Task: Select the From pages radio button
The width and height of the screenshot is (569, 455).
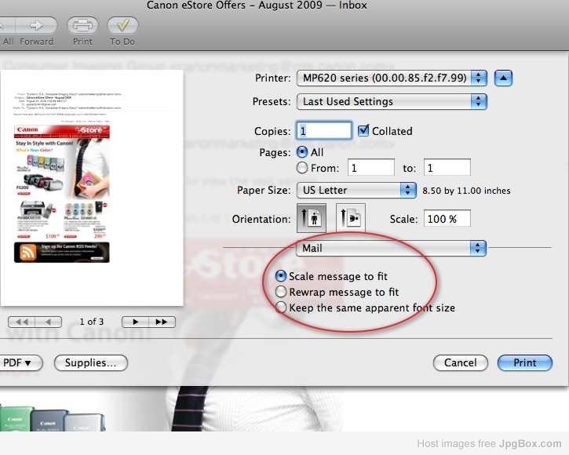Action: coord(302,168)
